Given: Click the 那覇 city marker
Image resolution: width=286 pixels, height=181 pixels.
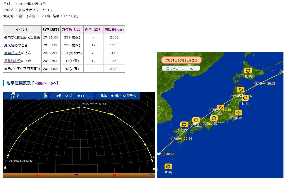Looking at the screenshot, I should pos(168,166).
